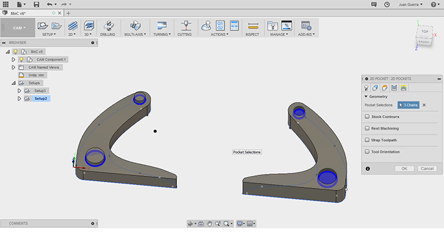The width and height of the screenshot is (444, 236).
Task: Click the ViewCube TOP face
Action: (424, 32)
